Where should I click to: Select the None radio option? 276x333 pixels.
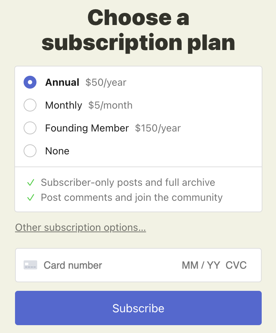[30, 151]
